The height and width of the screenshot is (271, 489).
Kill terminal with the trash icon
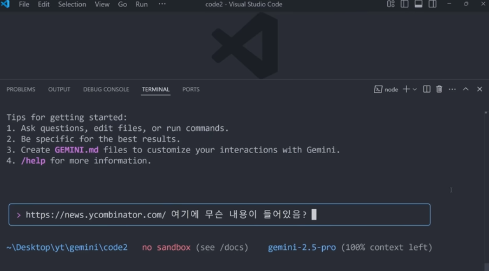(x=439, y=89)
